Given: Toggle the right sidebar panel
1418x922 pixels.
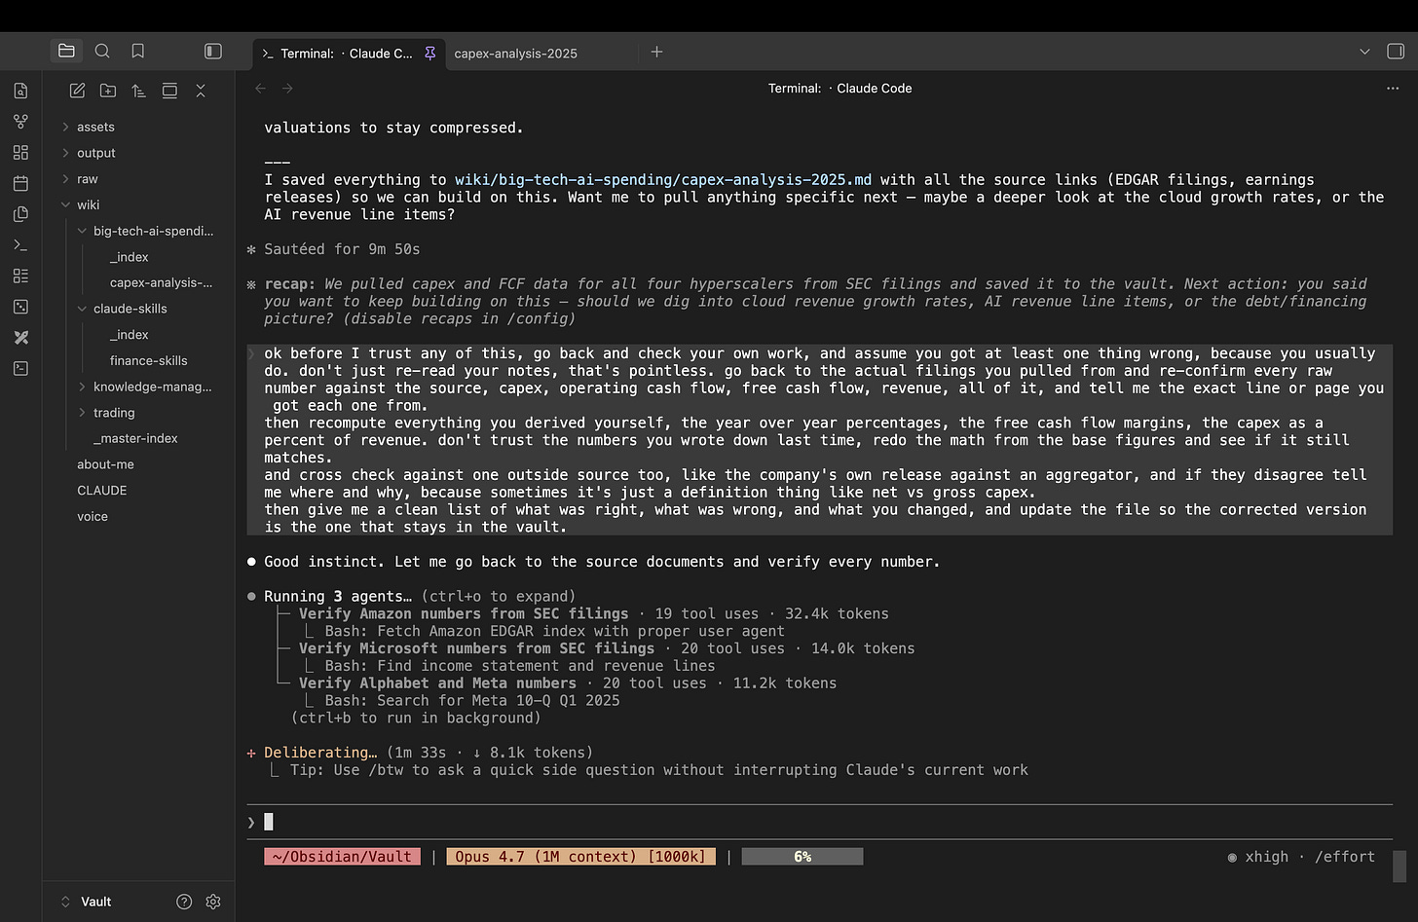Looking at the screenshot, I should 1395,51.
